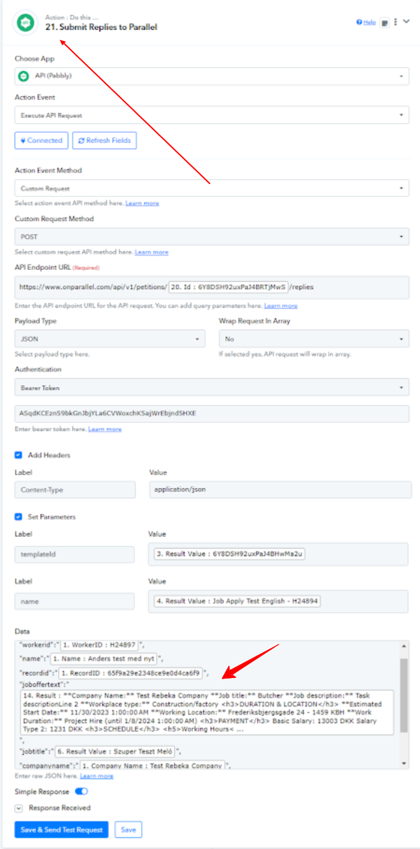This screenshot has height=849, width=420.
Task: Uncheck the Set Parameters checkbox
Action: click(x=18, y=517)
